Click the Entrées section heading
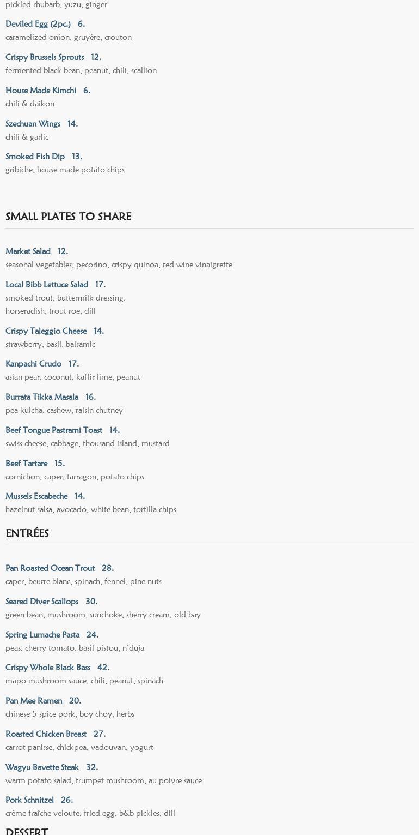 27,533
